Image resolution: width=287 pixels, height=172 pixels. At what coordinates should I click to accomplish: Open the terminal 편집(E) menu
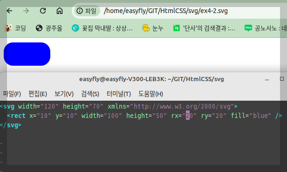38,94
